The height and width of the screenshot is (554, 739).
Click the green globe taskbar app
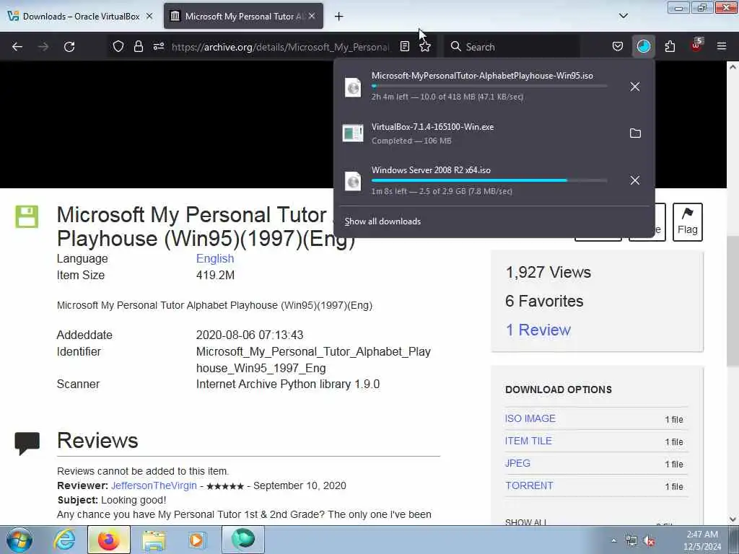[x=243, y=540]
